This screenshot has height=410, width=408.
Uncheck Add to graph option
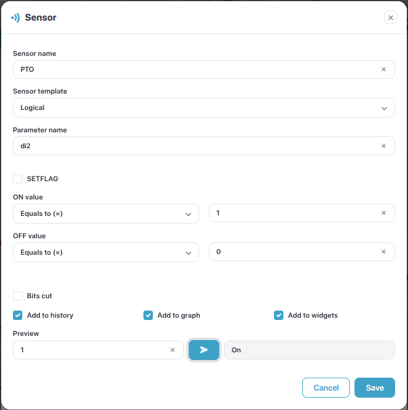[148, 315]
